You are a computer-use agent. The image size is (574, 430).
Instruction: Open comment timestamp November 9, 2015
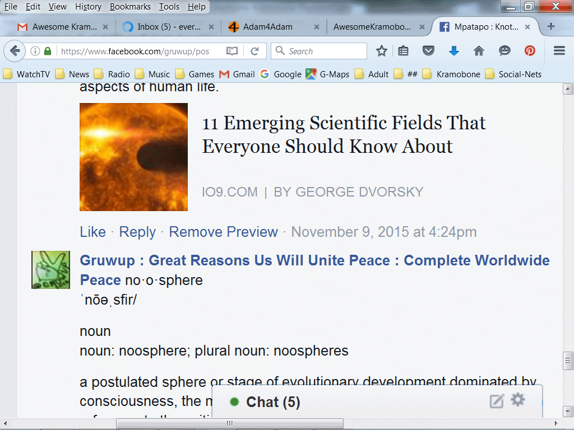384,232
